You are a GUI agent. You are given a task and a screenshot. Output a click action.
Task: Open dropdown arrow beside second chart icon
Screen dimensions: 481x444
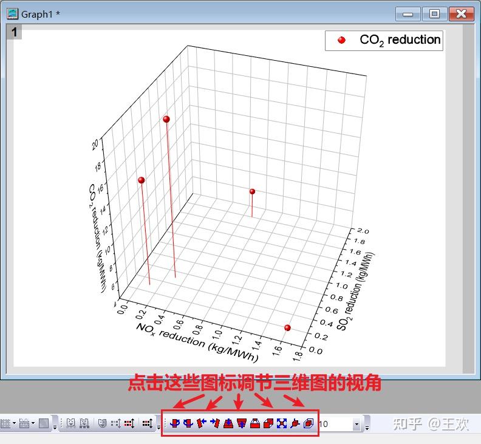33,423
